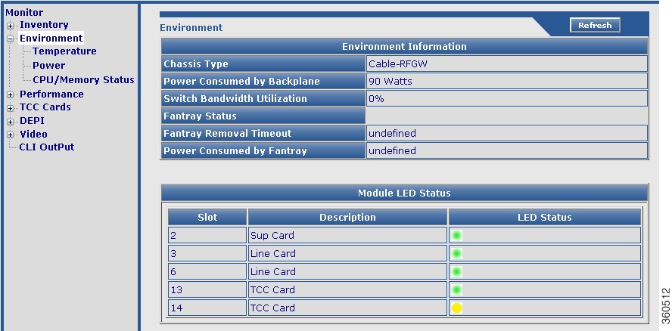The image size is (672, 331).
Task: Click the Refresh button
Action: (595, 25)
